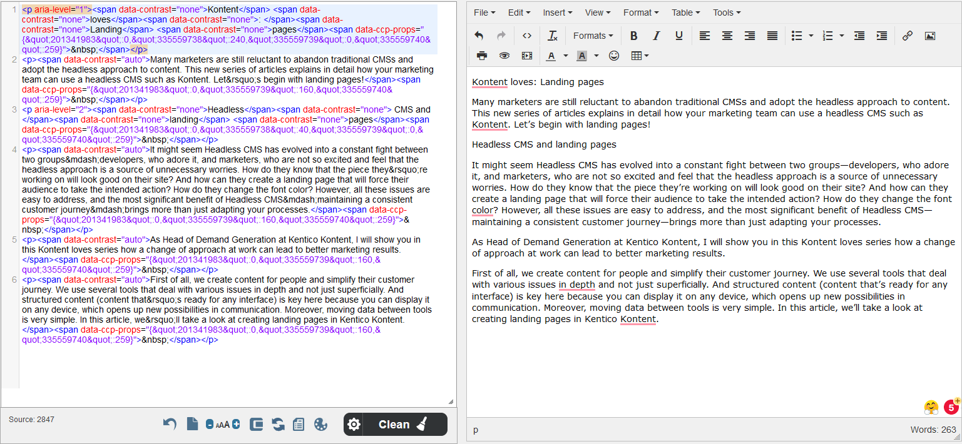The height and width of the screenshot is (444, 962).
Task: Open the Table menu dropdown
Action: tap(685, 13)
